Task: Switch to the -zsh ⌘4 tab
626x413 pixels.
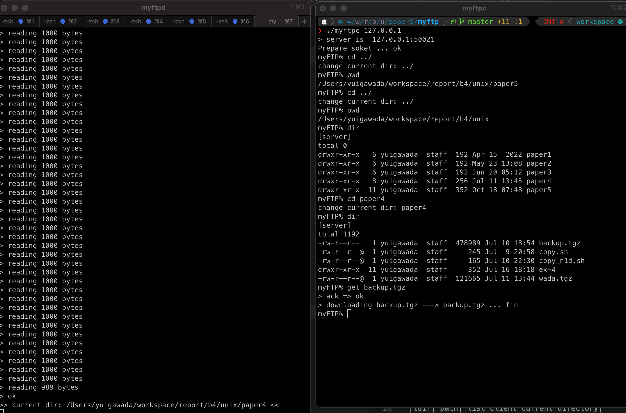Action: (146, 21)
